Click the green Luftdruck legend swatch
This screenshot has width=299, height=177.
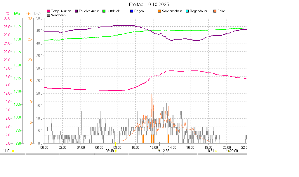tap(104, 11)
